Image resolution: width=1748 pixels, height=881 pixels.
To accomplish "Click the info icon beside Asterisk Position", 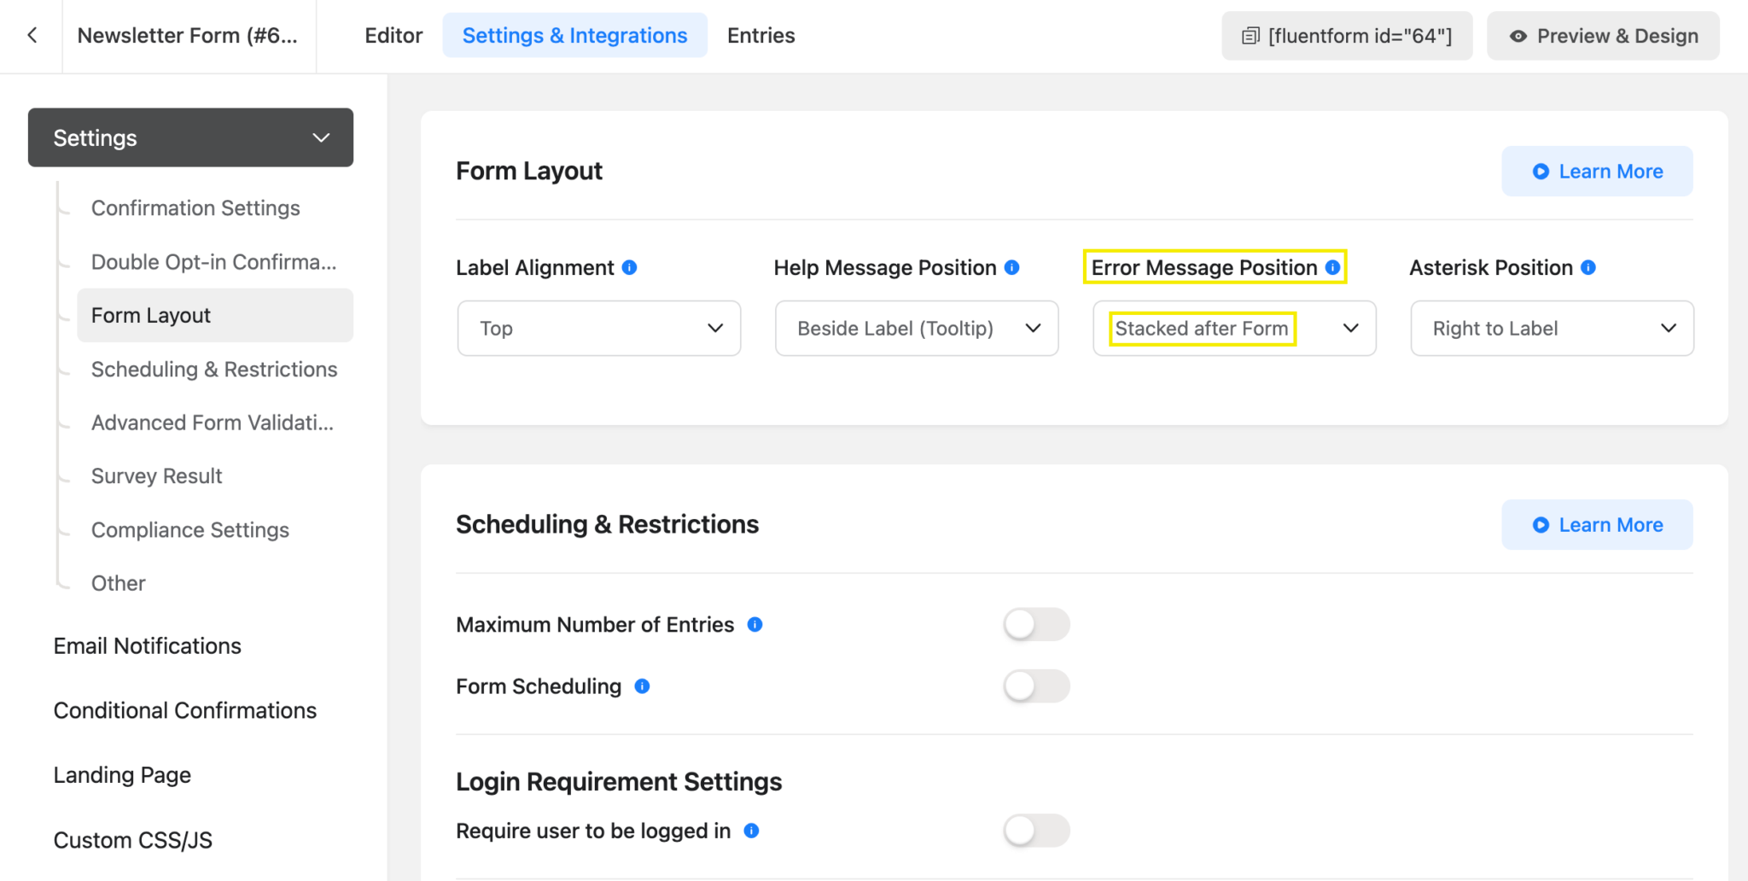I will [x=1588, y=267].
